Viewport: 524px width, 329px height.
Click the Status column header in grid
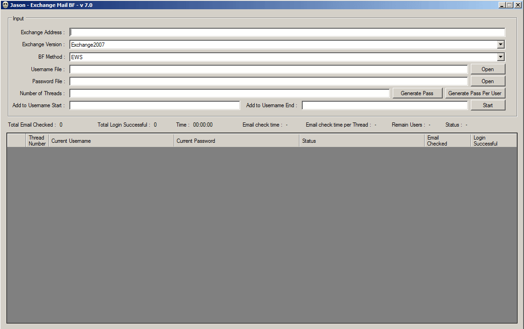click(x=362, y=141)
